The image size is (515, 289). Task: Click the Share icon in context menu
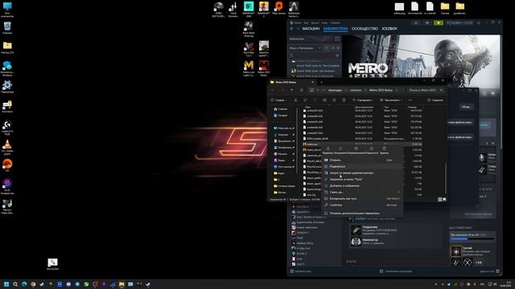click(372, 149)
